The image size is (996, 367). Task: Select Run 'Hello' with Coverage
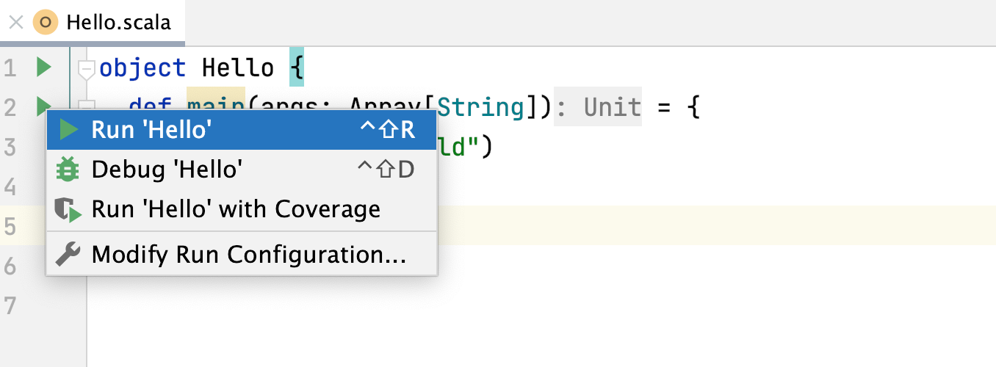[236, 210]
